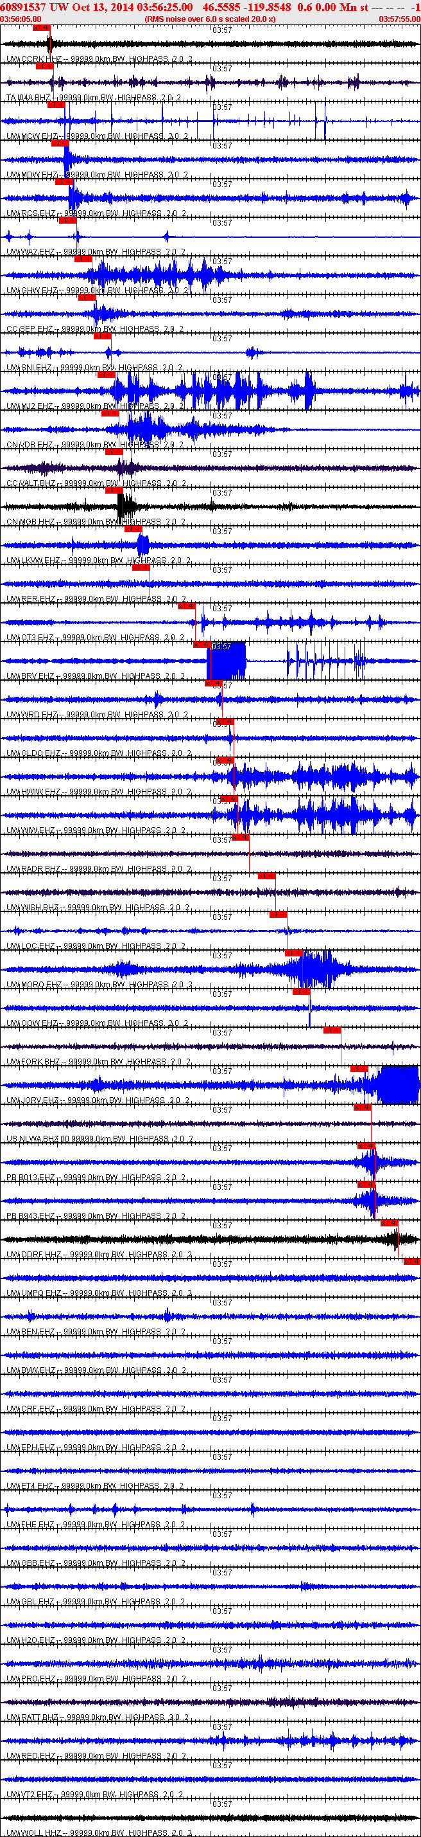Image resolution: width=421 pixels, height=1837 pixels.
Task: Select the UW WISH BHZ station label
Action: (x=98, y=907)
